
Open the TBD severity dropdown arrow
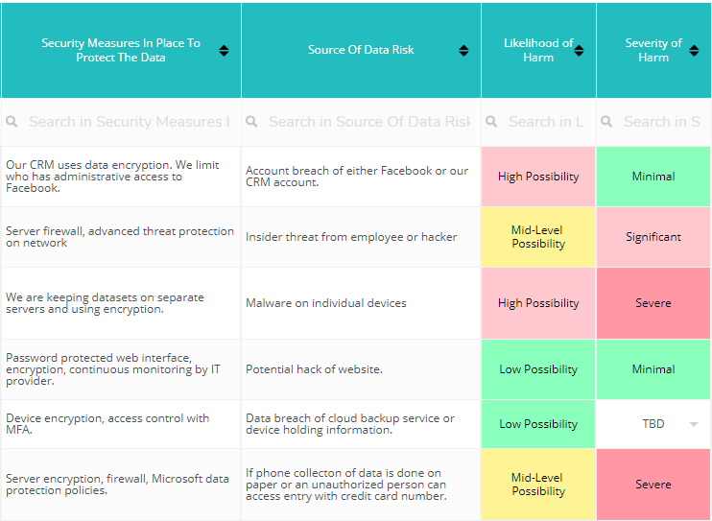[694, 424]
